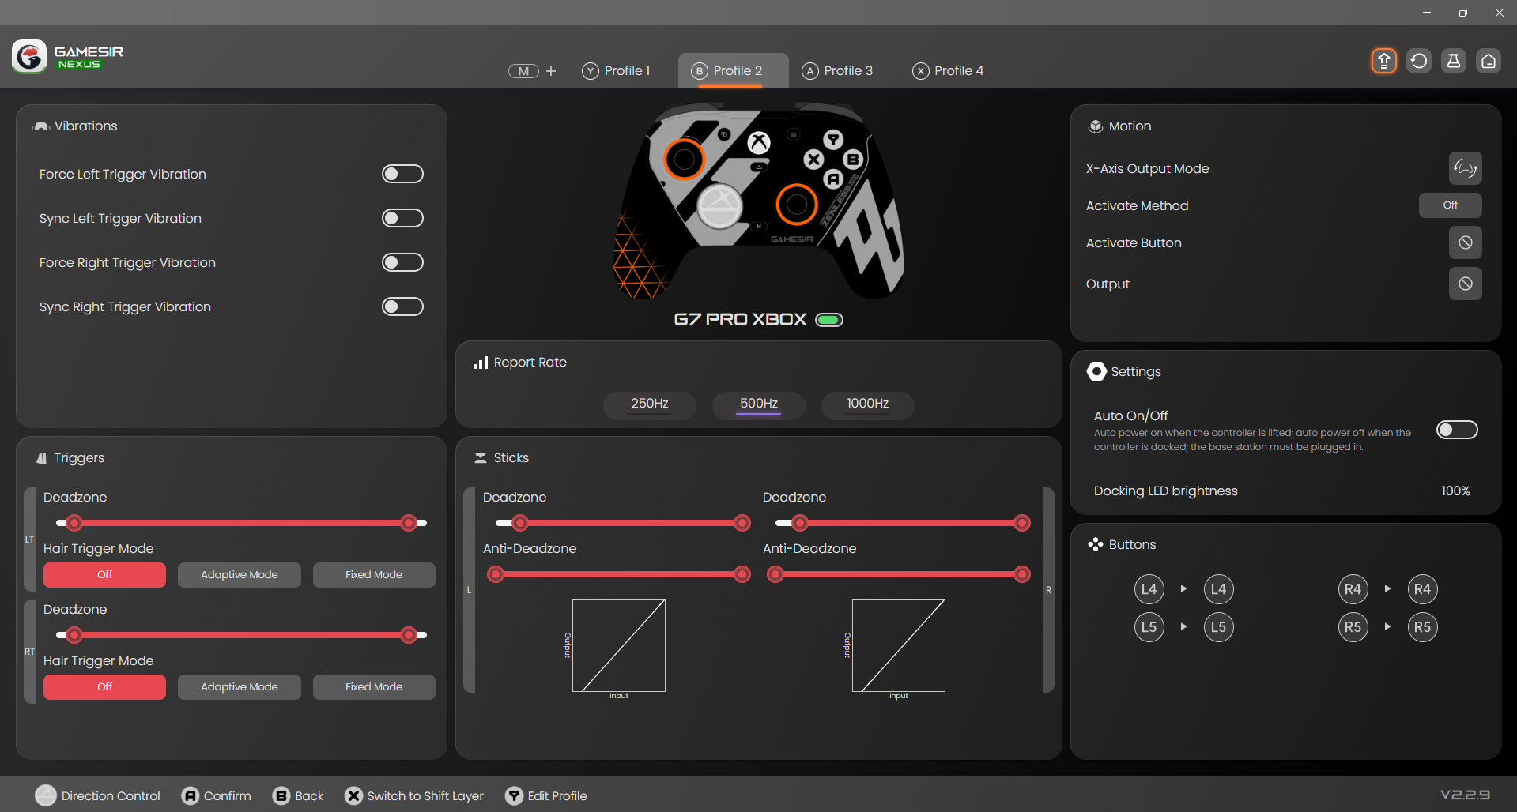Select the source L4 button icon
The image size is (1517, 812).
1149,589
